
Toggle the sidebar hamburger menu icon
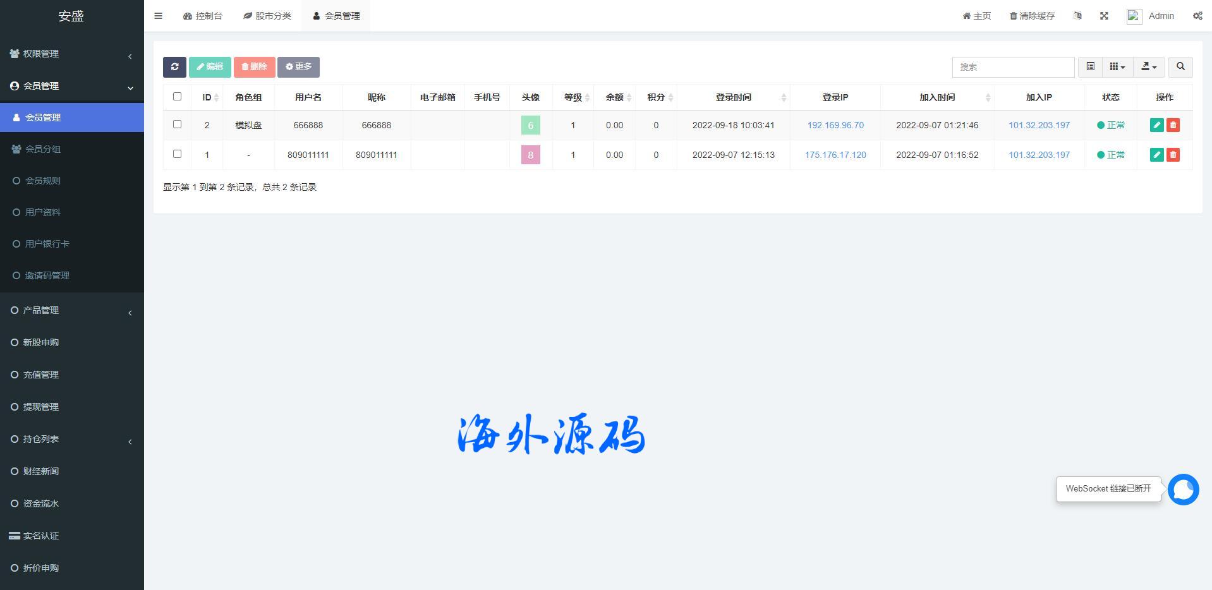(x=159, y=16)
